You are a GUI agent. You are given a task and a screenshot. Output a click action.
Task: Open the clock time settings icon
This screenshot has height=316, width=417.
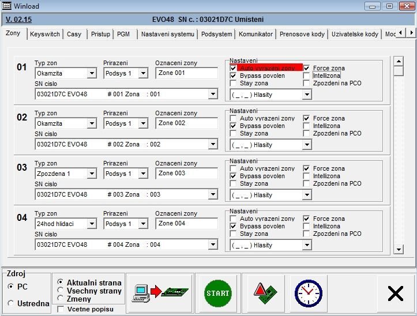point(308,293)
